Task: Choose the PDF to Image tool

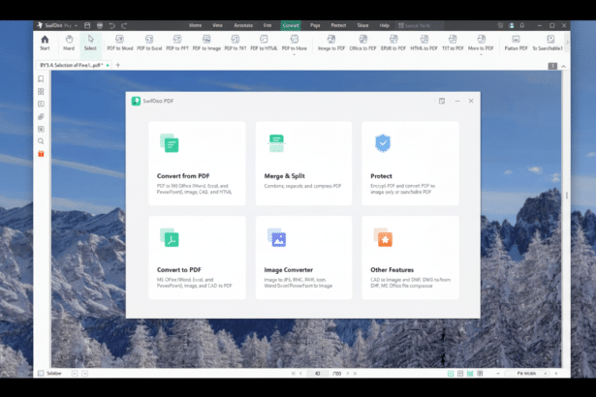Action: coord(205,42)
